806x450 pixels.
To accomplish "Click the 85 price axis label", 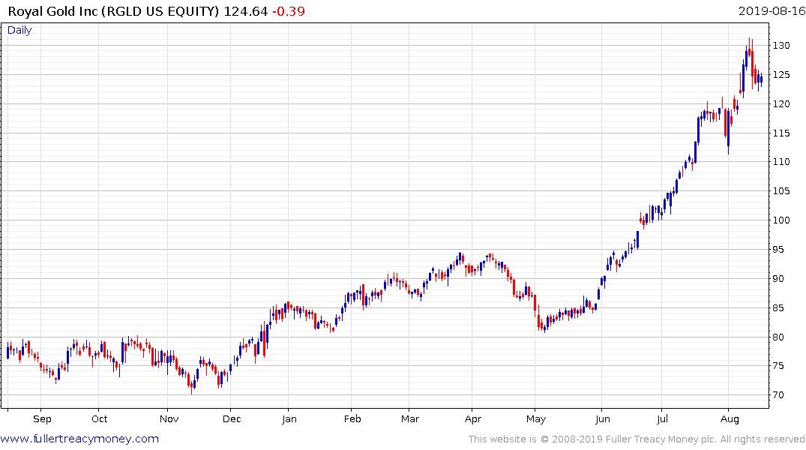I will point(779,308).
